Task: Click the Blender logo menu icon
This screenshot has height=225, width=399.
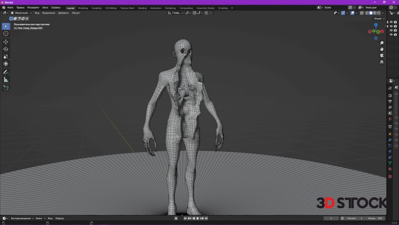Action: pyautogui.click(x=4, y=8)
